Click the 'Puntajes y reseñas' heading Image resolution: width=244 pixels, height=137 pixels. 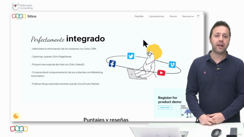tap(106, 119)
